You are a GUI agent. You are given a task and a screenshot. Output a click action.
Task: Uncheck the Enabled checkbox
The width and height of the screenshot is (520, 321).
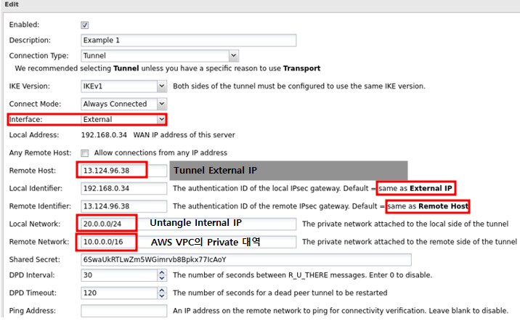(84, 25)
